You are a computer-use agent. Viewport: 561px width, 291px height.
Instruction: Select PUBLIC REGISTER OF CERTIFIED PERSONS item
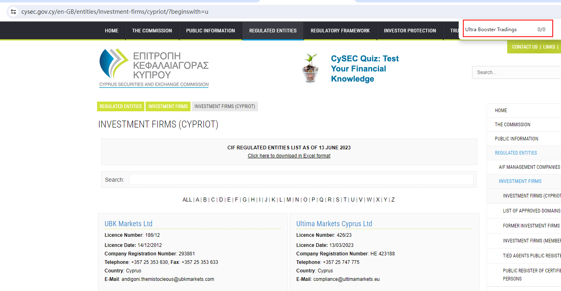532,275
